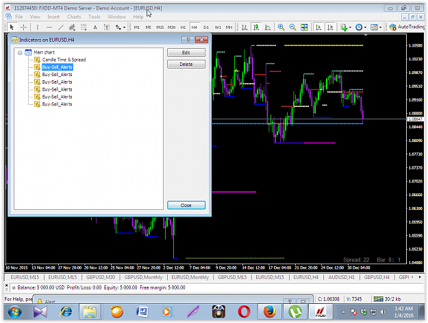Select the D1 timeframe
This screenshot has height=323, width=428.
pyautogui.click(x=206, y=27)
